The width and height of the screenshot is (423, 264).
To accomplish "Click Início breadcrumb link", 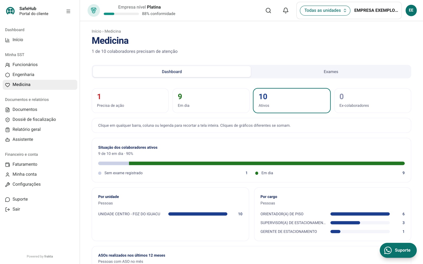I will point(96,31).
